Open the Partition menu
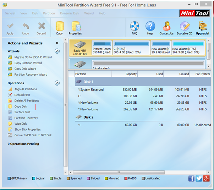The image size is (214, 190). click(x=49, y=13)
